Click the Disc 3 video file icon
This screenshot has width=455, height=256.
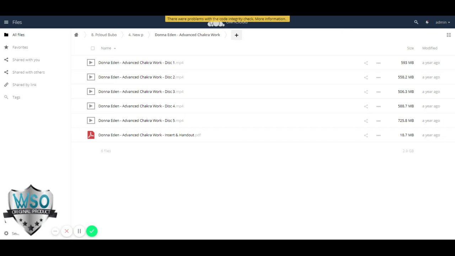(x=91, y=91)
